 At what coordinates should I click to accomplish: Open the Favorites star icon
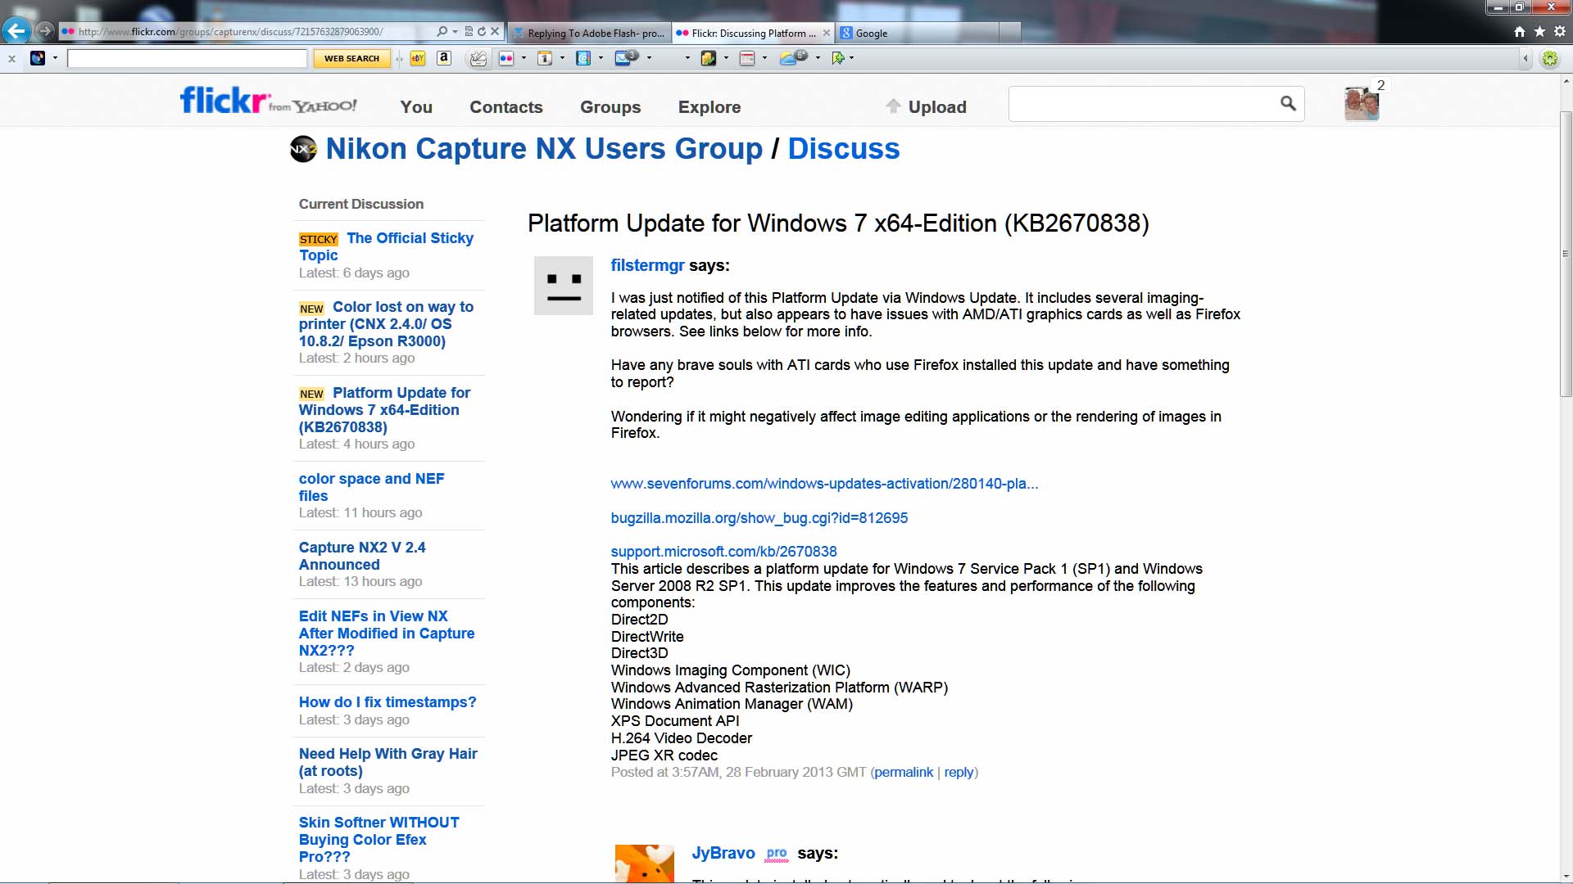pyautogui.click(x=1539, y=32)
